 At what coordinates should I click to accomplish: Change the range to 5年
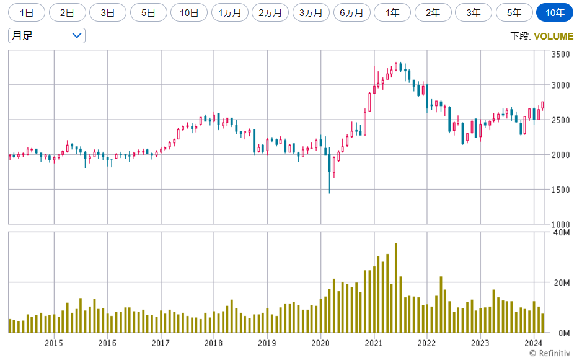click(514, 12)
